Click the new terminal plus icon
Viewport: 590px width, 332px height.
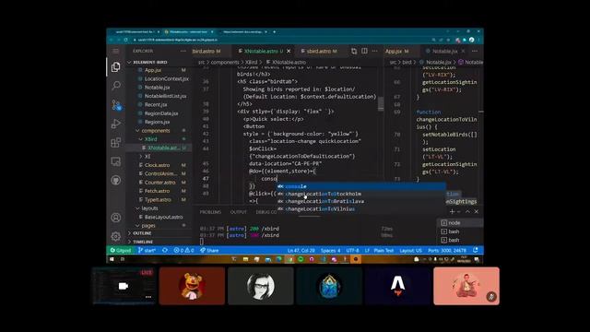tap(452, 211)
